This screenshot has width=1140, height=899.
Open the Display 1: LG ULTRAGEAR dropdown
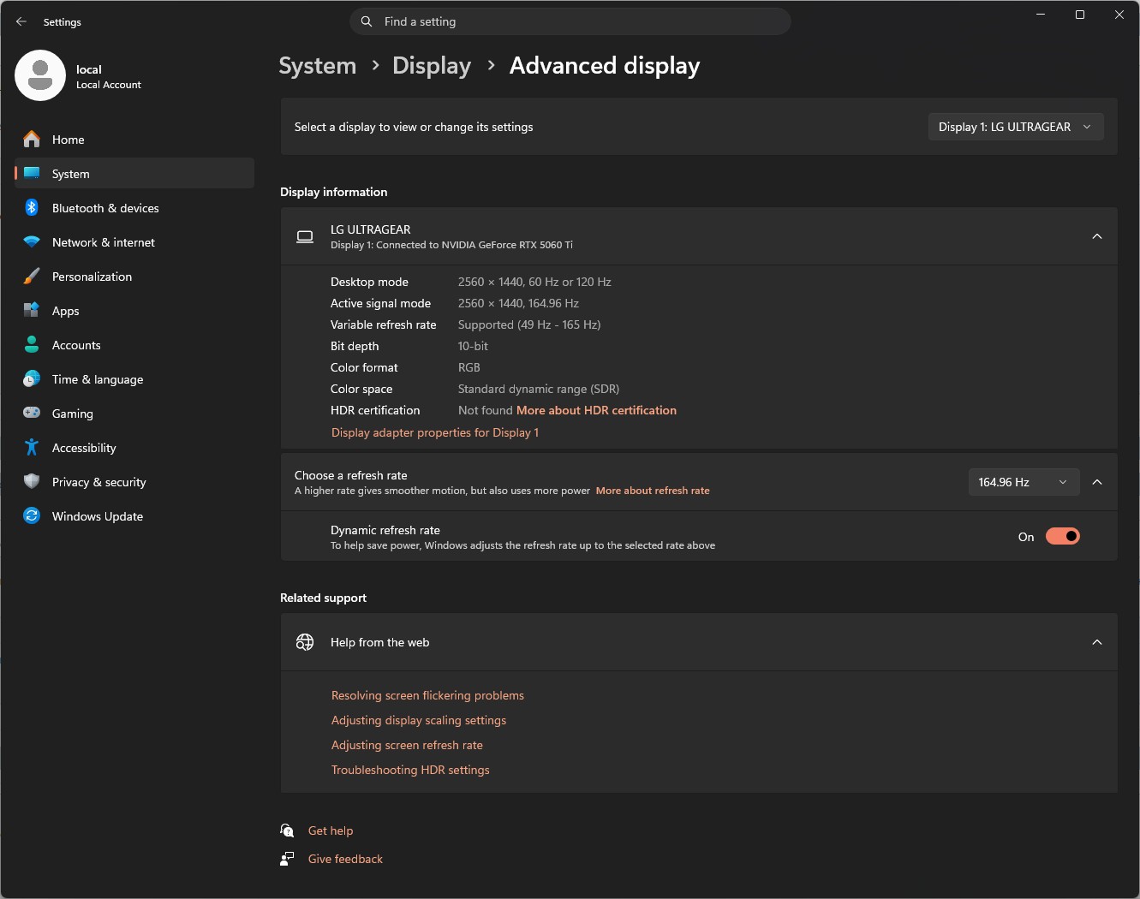[1016, 127]
